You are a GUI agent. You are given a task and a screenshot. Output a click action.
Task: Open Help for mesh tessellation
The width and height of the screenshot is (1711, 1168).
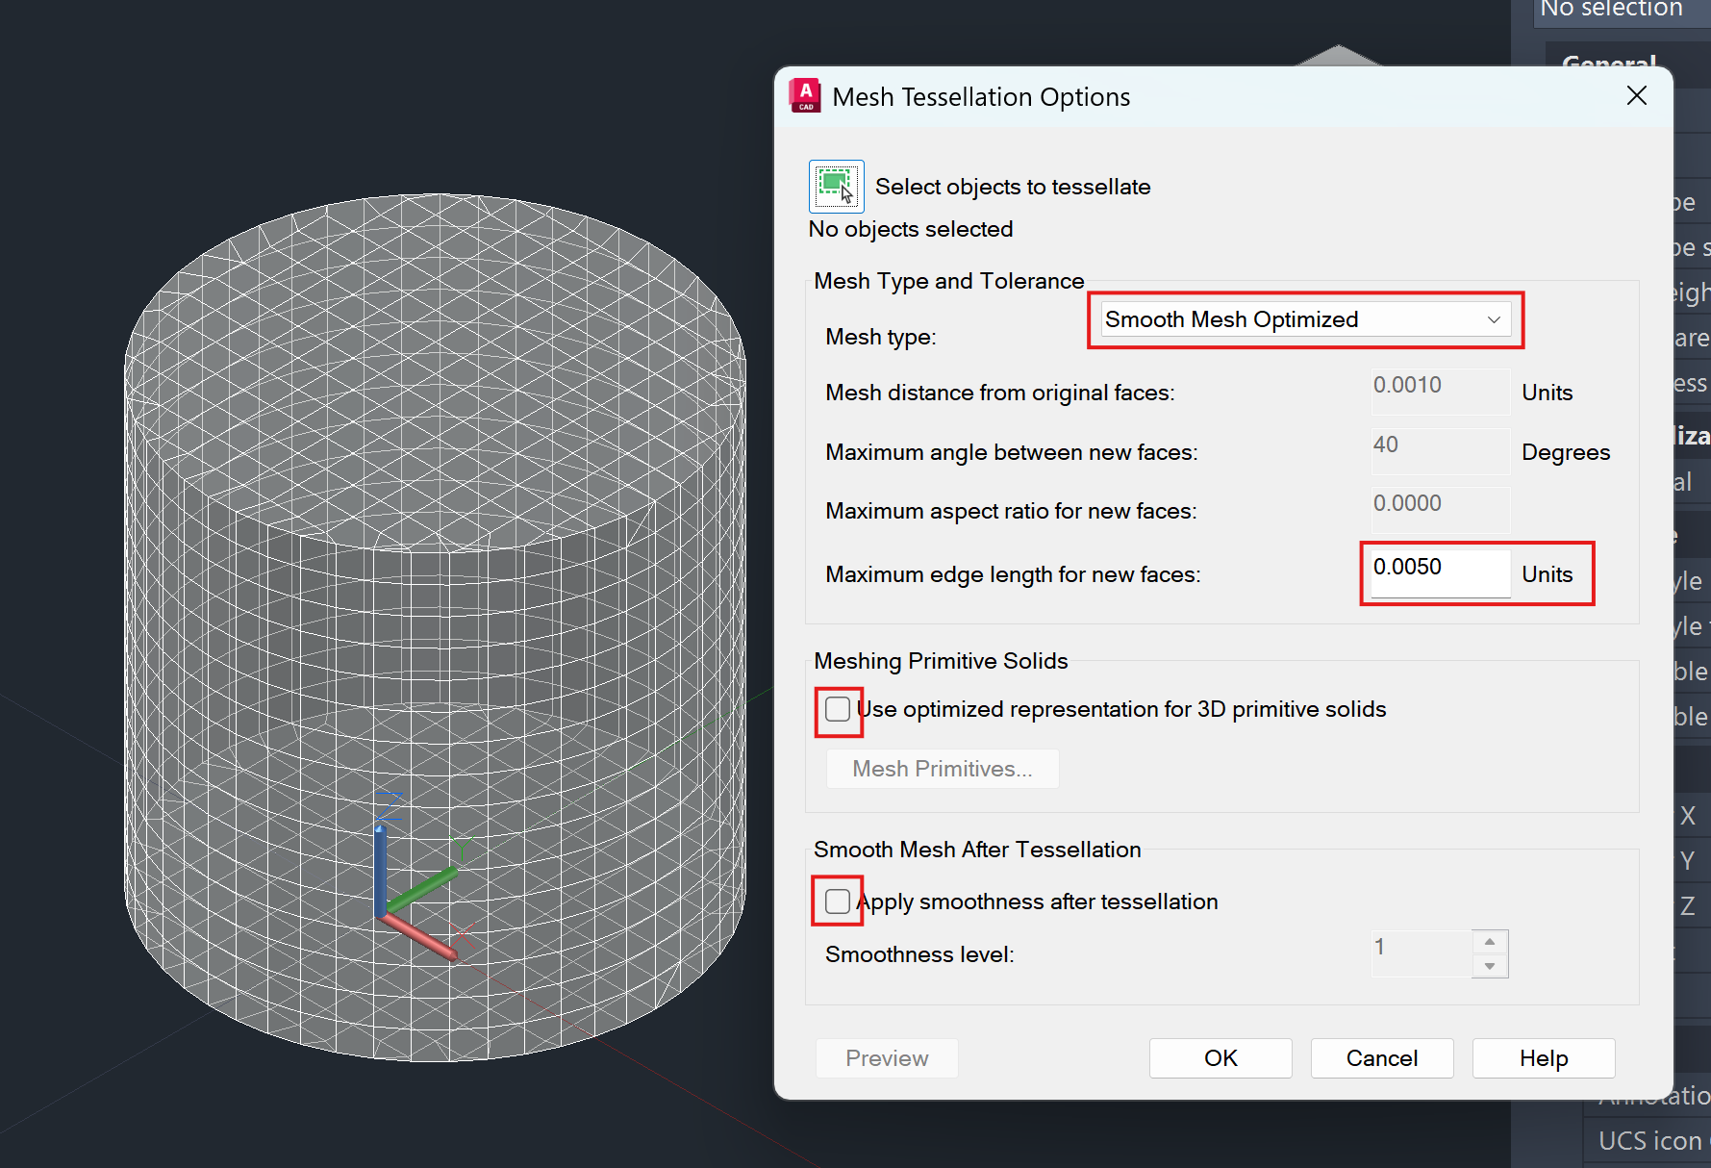click(1544, 1058)
